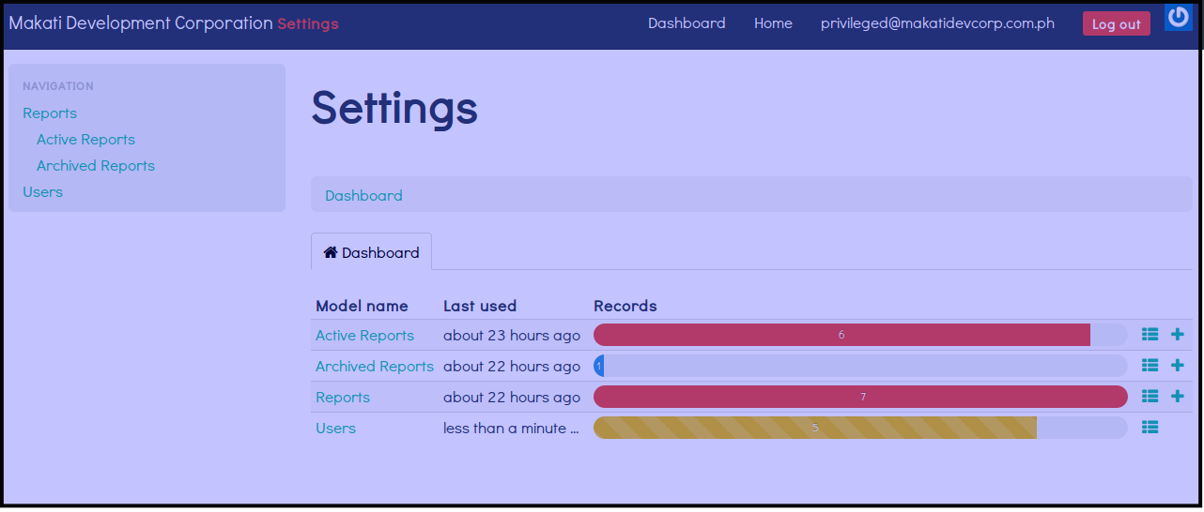The image size is (1204, 512).
Task: Click the Settings page heading
Action: [x=394, y=108]
